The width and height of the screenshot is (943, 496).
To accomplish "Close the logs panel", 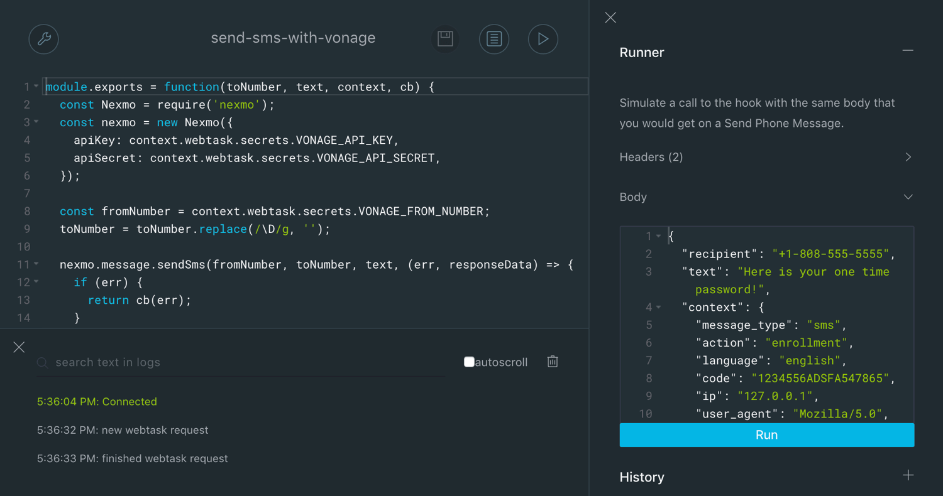I will 19,347.
